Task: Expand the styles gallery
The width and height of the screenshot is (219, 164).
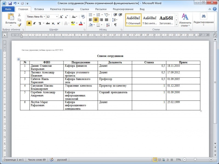Action: tap(176, 25)
